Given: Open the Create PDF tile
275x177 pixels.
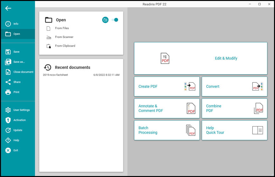Looking at the screenshot, I should 167,86.
